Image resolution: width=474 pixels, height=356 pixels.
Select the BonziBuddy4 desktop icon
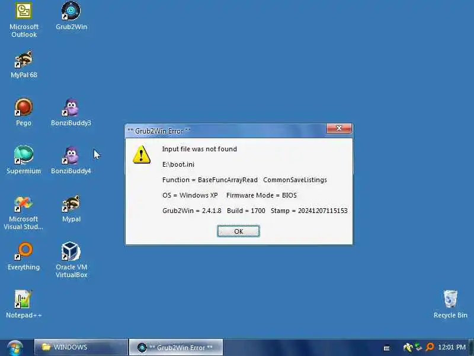(71, 160)
